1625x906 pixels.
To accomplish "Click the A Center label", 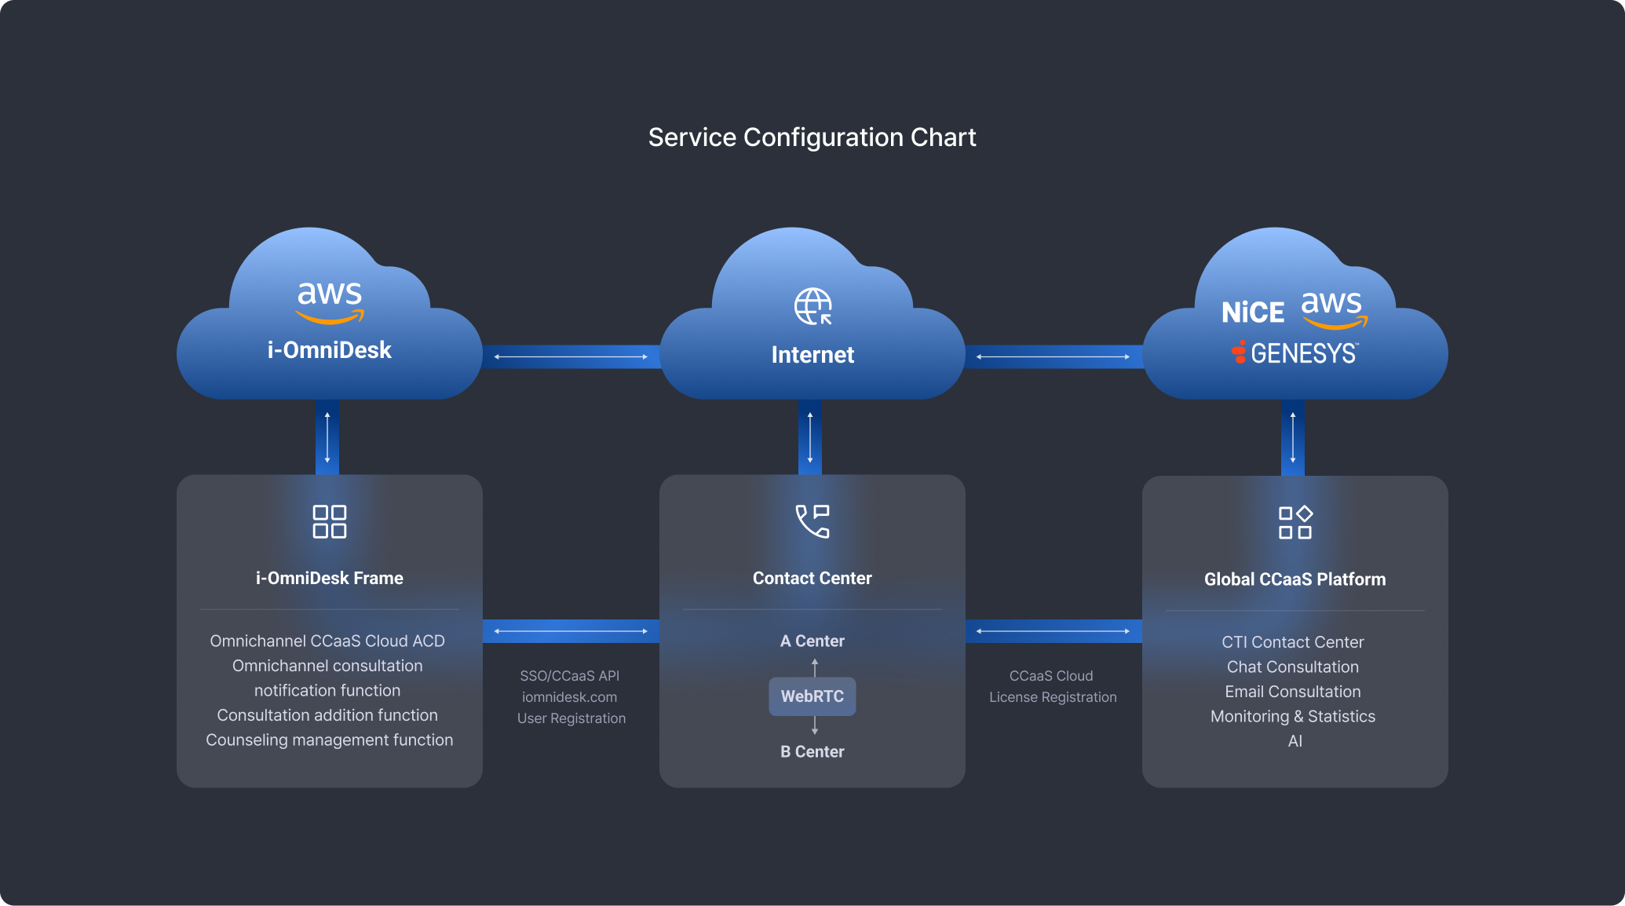I will 812,641.
